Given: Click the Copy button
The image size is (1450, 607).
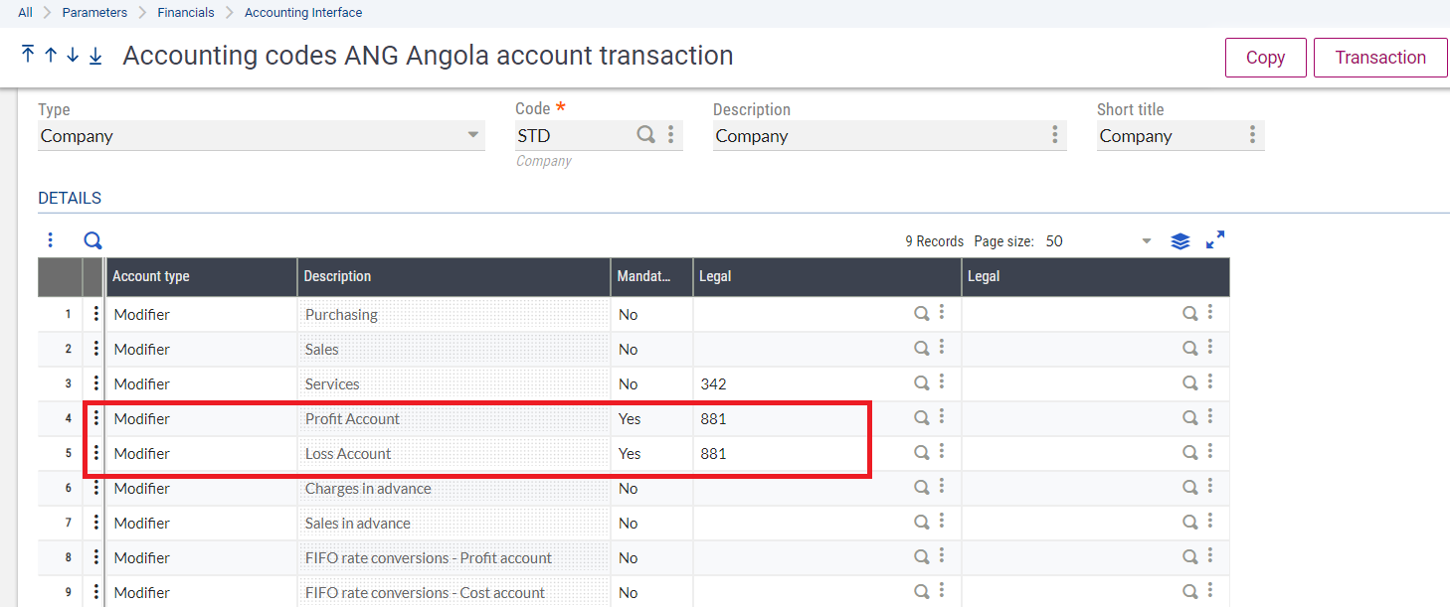Looking at the screenshot, I should tap(1265, 58).
